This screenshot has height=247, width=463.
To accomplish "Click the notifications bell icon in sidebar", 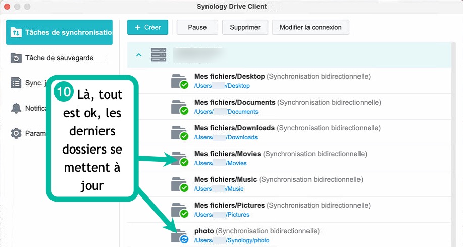I will [17, 108].
